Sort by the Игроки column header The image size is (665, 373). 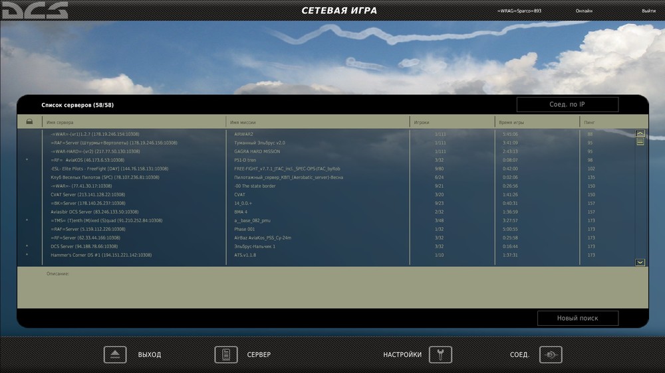click(452, 122)
